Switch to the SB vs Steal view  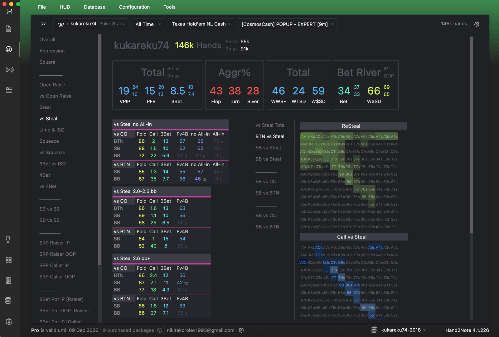pyautogui.click(x=268, y=148)
